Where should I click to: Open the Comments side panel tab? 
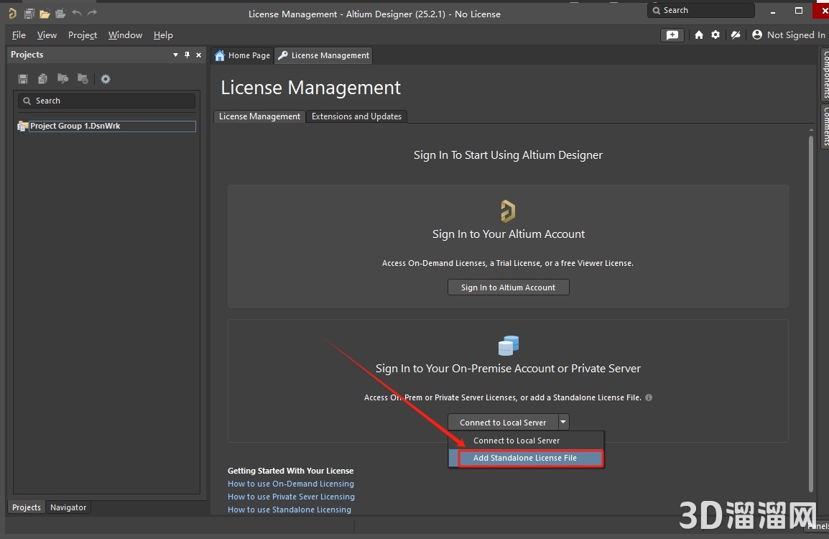click(x=825, y=125)
